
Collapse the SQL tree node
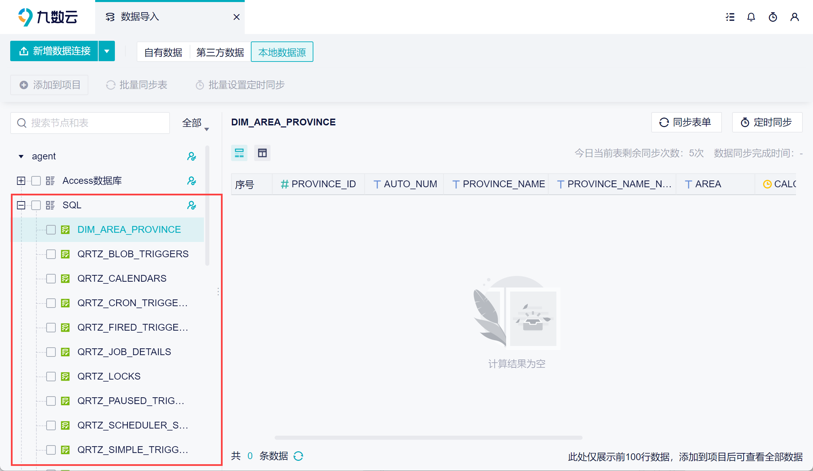coord(21,205)
